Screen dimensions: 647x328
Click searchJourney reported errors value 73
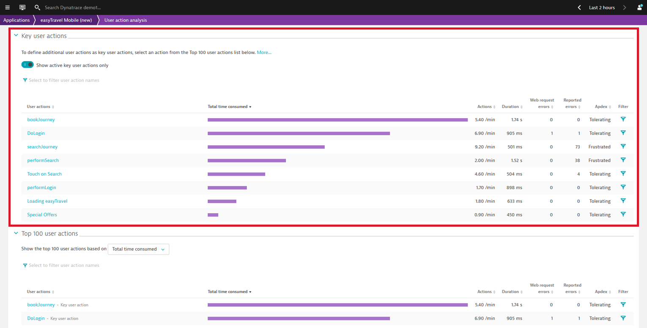point(577,147)
